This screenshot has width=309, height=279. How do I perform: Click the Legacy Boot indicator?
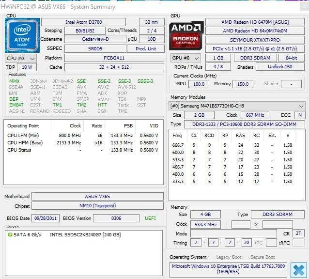click(x=229, y=257)
